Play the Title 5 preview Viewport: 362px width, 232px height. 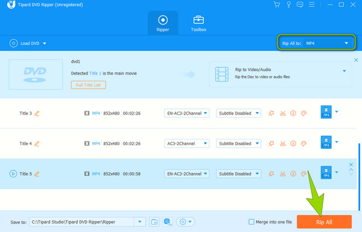point(13,174)
